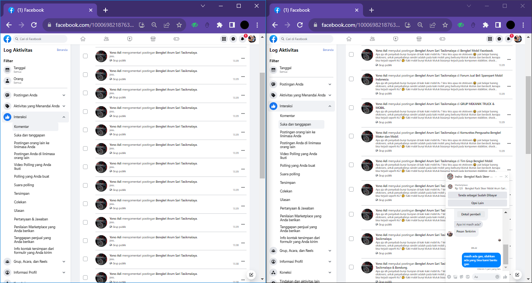Go to Home feed icon in left window
The width and height of the screenshot is (532, 283).
click(x=83, y=39)
